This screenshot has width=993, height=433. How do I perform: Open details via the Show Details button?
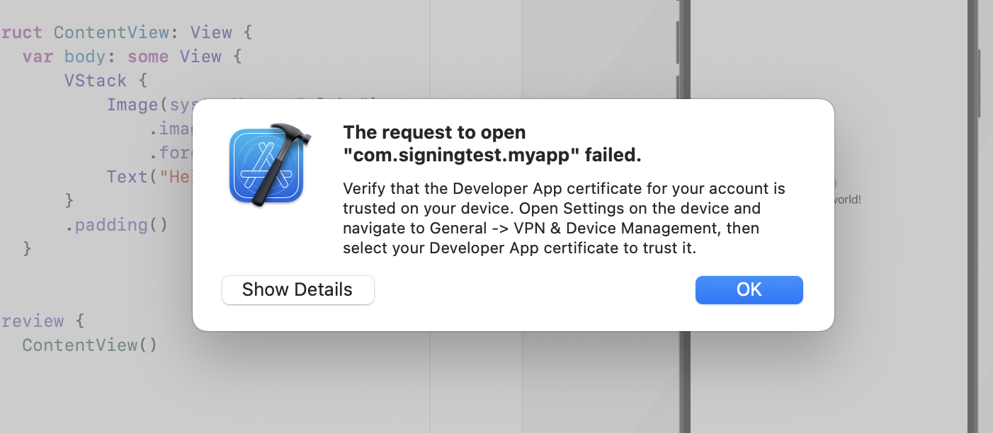297,290
